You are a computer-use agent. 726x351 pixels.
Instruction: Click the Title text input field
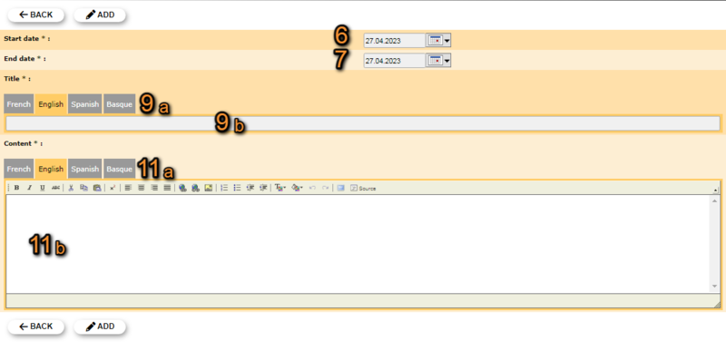pos(362,123)
